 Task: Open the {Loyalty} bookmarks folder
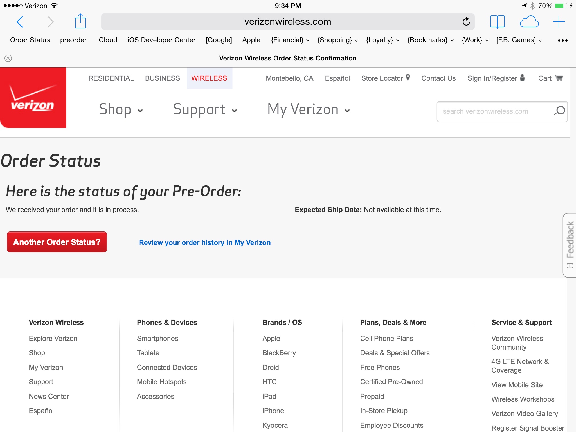(382, 40)
